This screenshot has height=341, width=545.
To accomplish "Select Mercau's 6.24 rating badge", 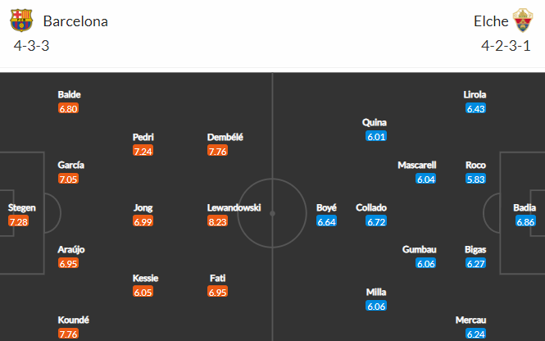I will 475,334.
